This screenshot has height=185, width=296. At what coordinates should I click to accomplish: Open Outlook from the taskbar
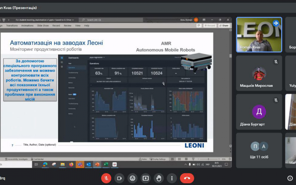[88, 165]
